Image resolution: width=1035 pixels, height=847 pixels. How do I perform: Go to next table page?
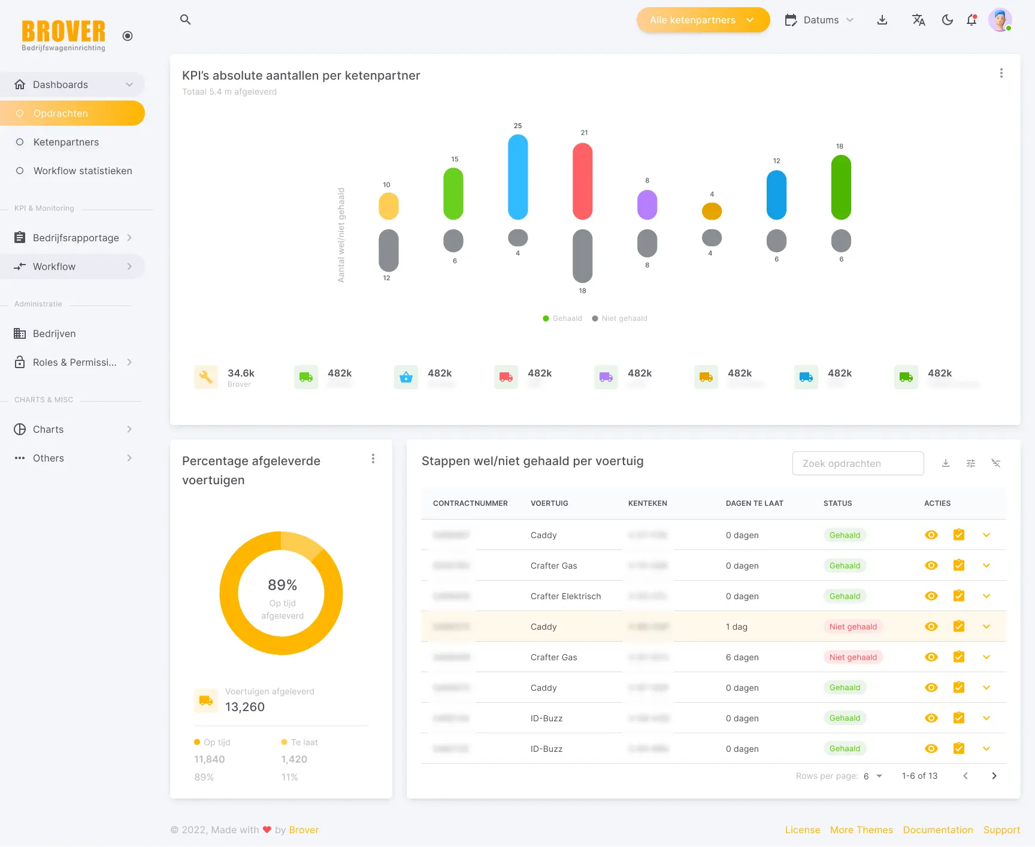point(994,776)
